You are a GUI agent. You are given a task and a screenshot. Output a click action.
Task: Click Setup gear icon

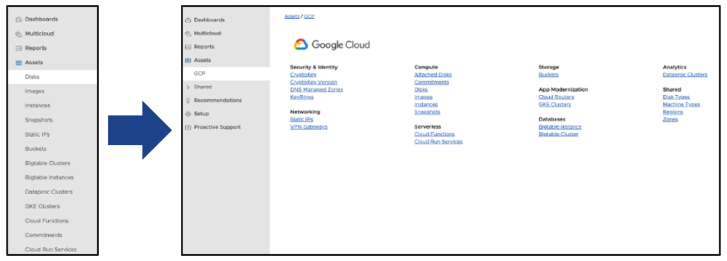188,114
